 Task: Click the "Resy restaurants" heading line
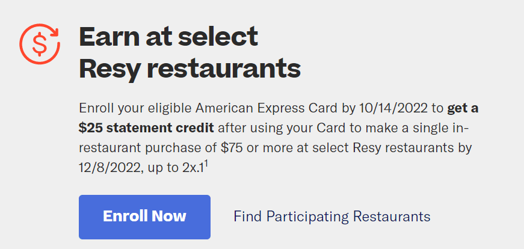click(x=190, y=68)
